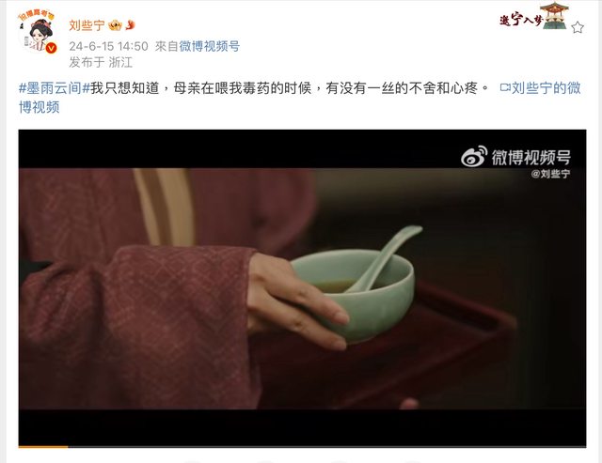The image size is (602, 463).
Task: Click the 刘些宁 username link
Action: point(87,25)
